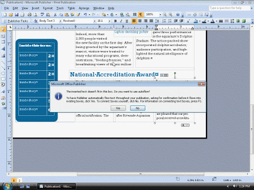Select the Line drawing tool

pyautogui.click(x=3, y=62)
